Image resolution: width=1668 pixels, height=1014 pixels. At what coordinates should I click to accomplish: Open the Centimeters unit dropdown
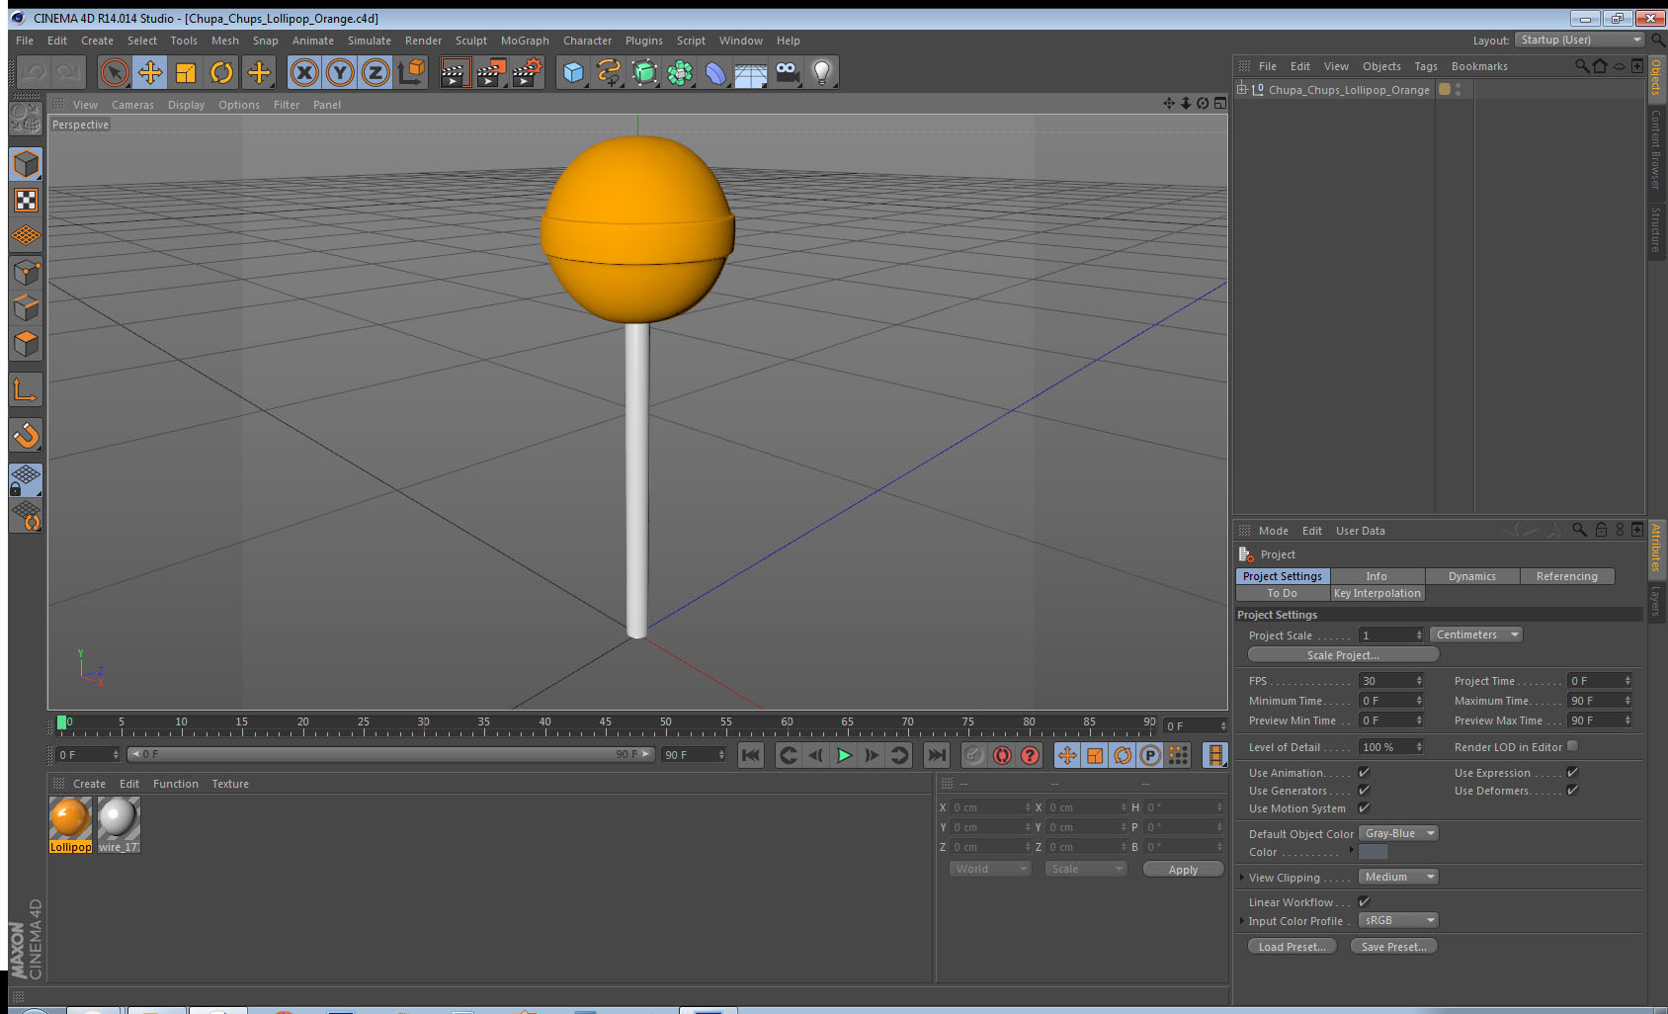1476,634
